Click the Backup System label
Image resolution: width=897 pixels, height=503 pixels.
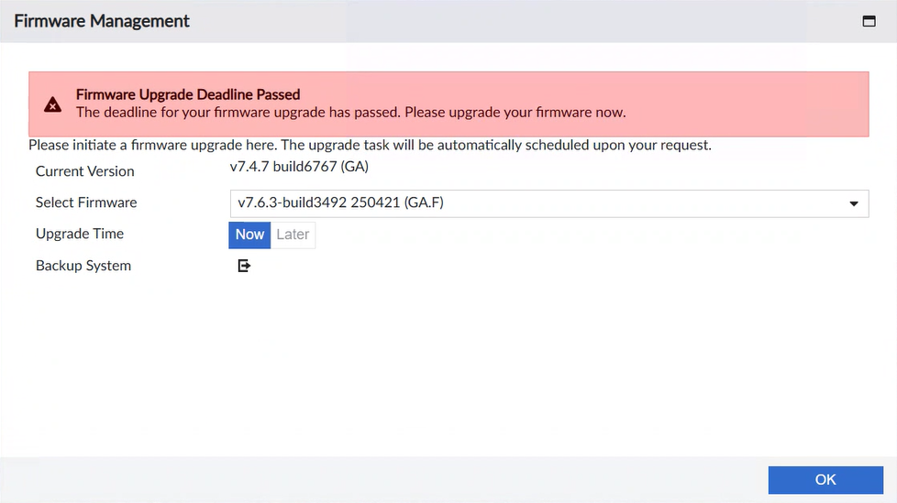tap(83, 266)
